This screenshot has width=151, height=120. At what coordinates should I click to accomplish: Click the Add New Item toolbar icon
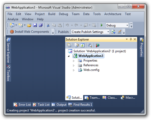tap(21, 25)
